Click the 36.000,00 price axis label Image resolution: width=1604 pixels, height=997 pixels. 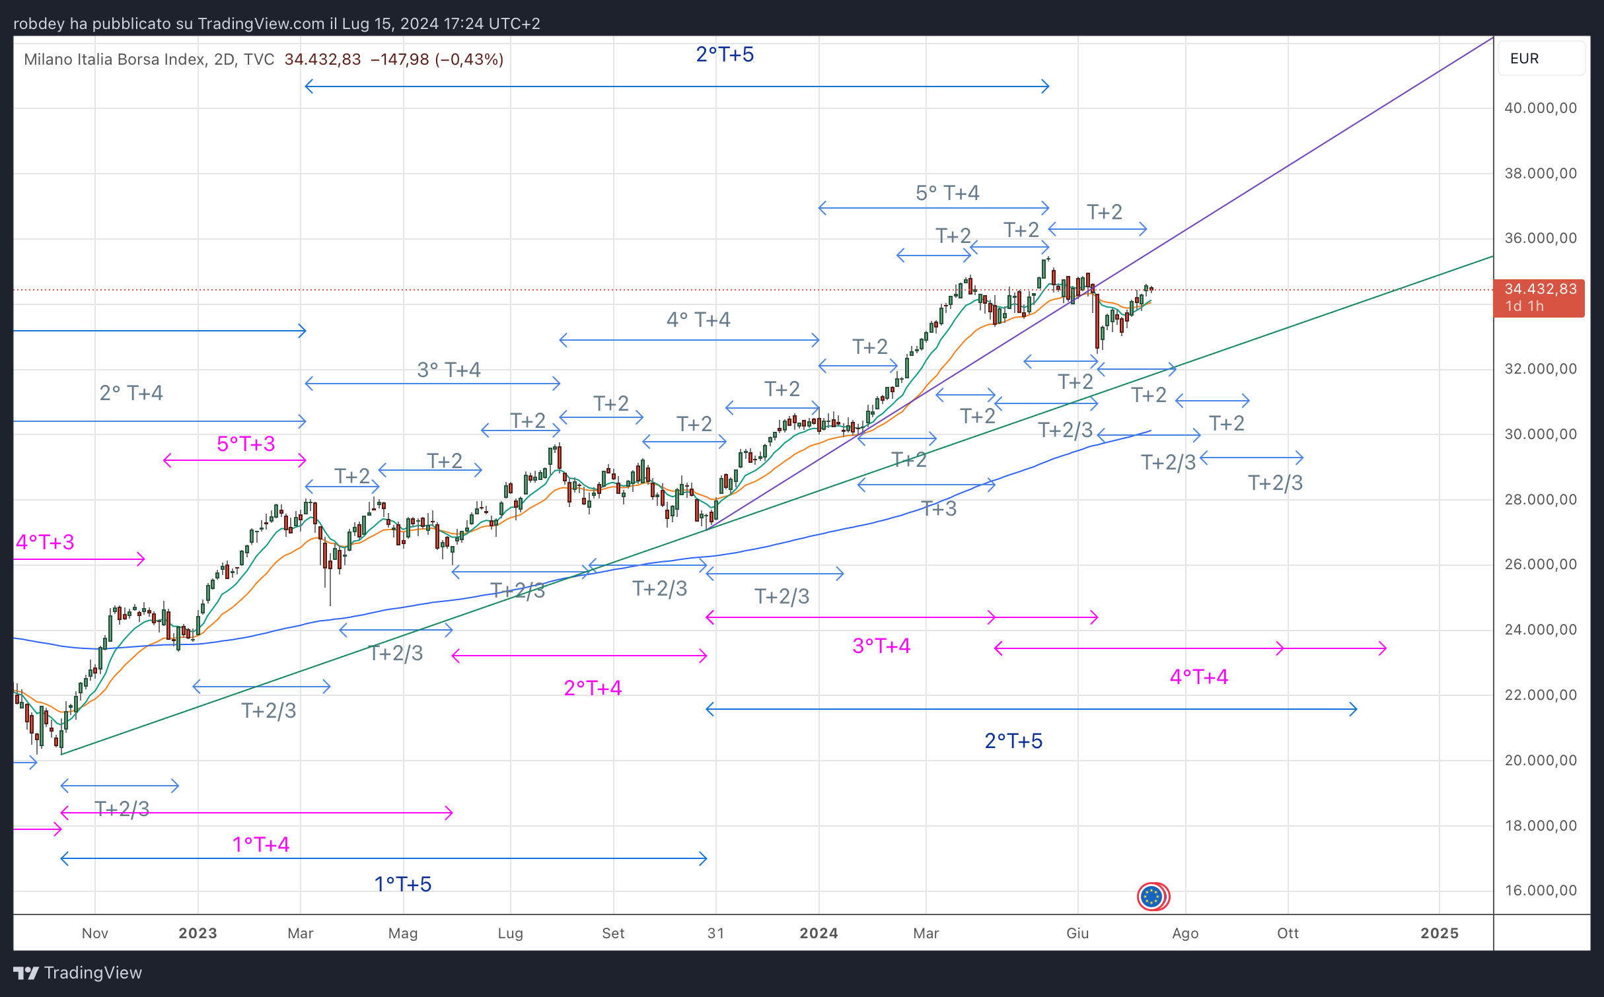pyautogui.click(x=1541, y=238)
